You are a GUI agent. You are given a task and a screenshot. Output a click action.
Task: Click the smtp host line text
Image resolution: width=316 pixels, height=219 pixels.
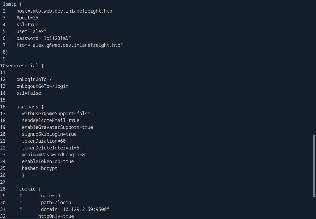pos(64,11)
